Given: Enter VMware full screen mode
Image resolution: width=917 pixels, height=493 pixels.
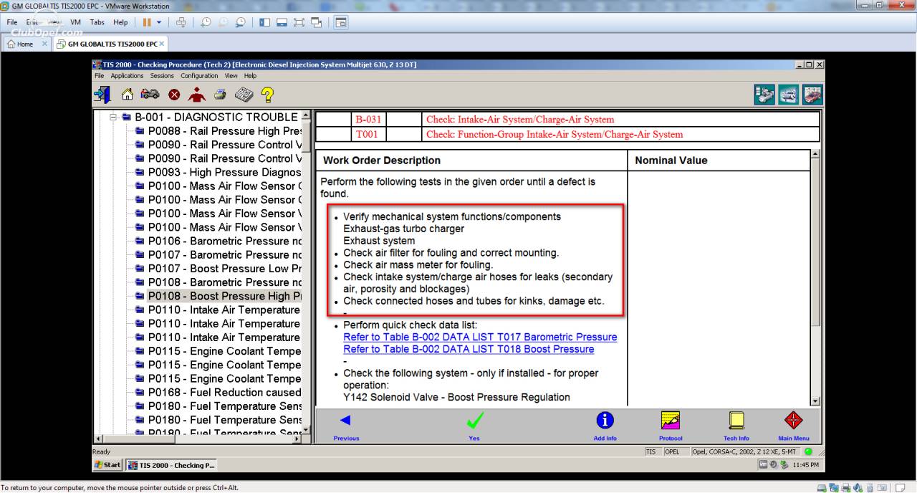Looking at the screenshot, I should click(x=299, y=22).
